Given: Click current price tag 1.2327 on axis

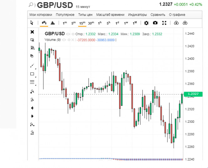Looking at the screenshot, I should (x=193, y=94).
